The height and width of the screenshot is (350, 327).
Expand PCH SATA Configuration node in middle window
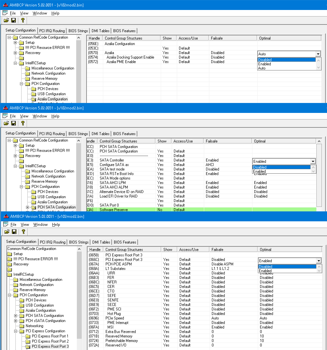[27, 207]
